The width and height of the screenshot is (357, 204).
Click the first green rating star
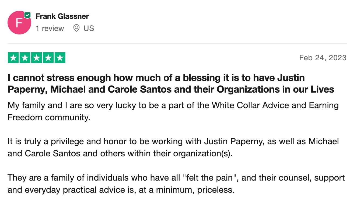tap(13, 58)
